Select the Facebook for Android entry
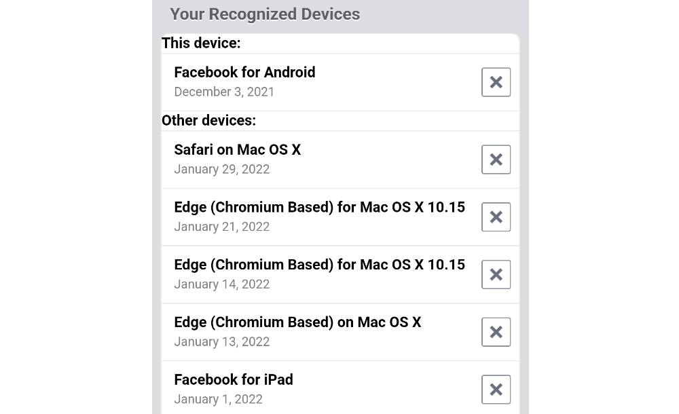The image size is (679, 414). point(244,73)
